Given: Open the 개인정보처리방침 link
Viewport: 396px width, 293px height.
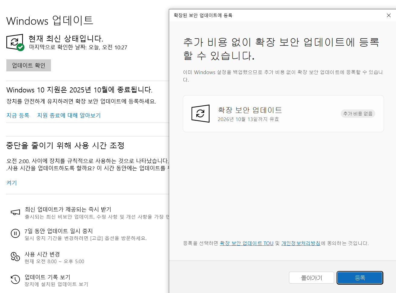Looking at the screenshot, I should [301, 243].
